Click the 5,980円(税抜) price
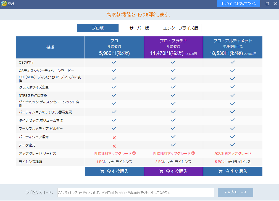Viewport: 279px width, 201px height. tap(114, 53)
